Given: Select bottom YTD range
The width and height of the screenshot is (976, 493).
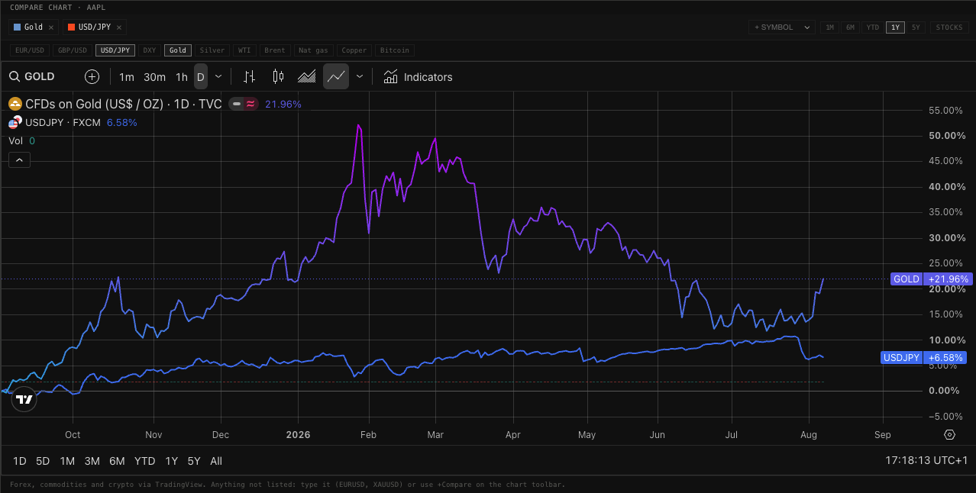Looking at the screenshot, I should tap(144, 461).
